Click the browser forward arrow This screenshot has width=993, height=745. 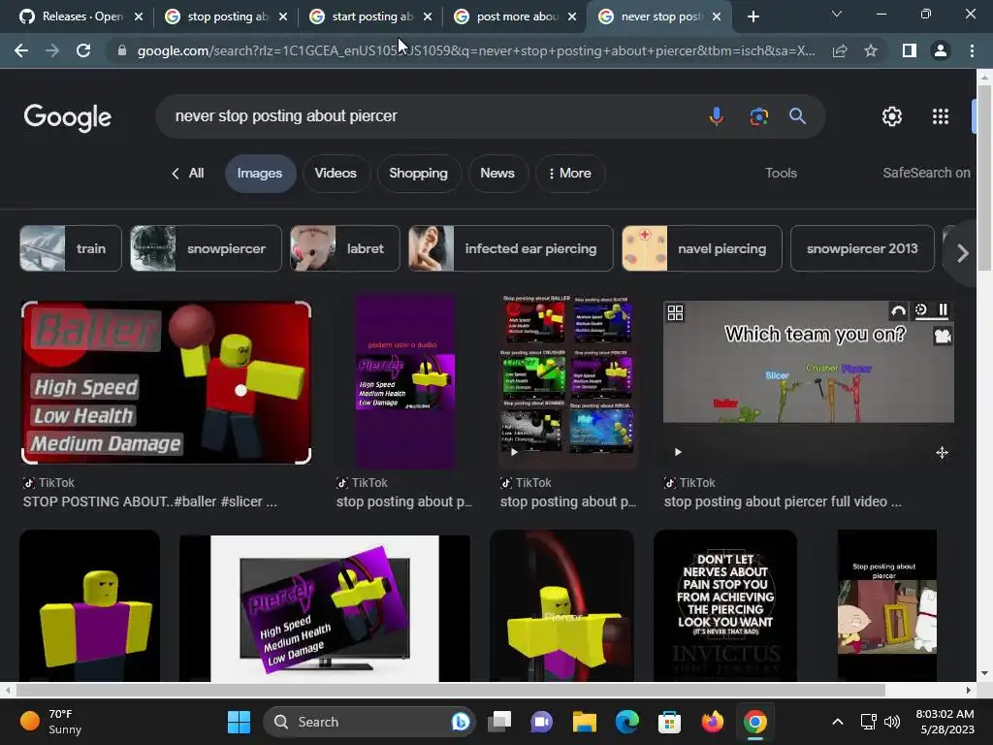tap(52, 50)
